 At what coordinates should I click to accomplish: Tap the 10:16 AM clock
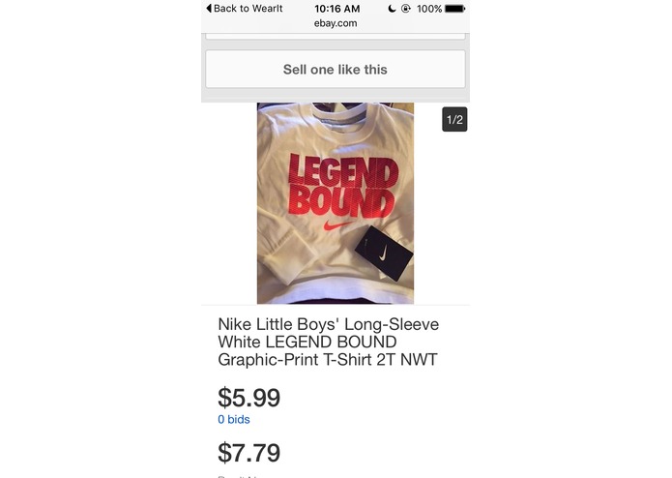337,9
